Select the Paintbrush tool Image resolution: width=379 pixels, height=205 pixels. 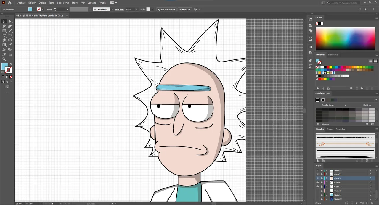coord(10,31)
